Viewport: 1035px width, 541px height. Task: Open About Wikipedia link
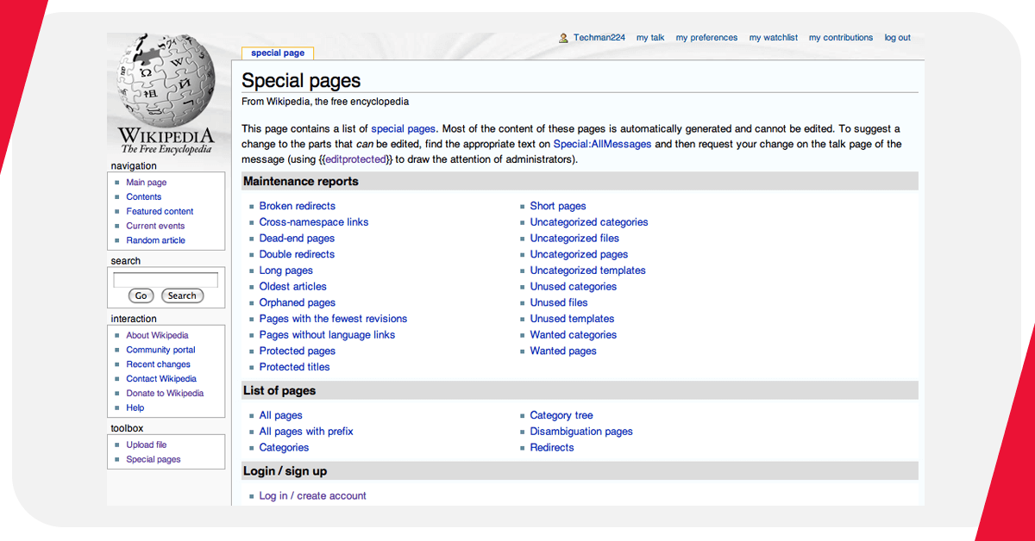[x=158, y=336]
